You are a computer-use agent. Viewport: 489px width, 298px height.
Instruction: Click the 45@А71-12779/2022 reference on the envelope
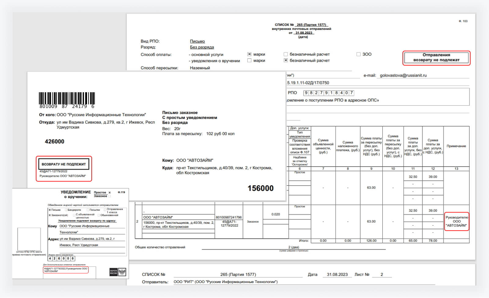coord(53,171)
